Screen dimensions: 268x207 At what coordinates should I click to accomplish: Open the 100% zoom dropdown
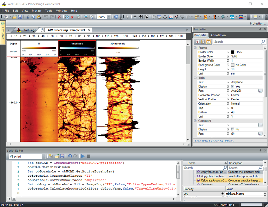109,17
